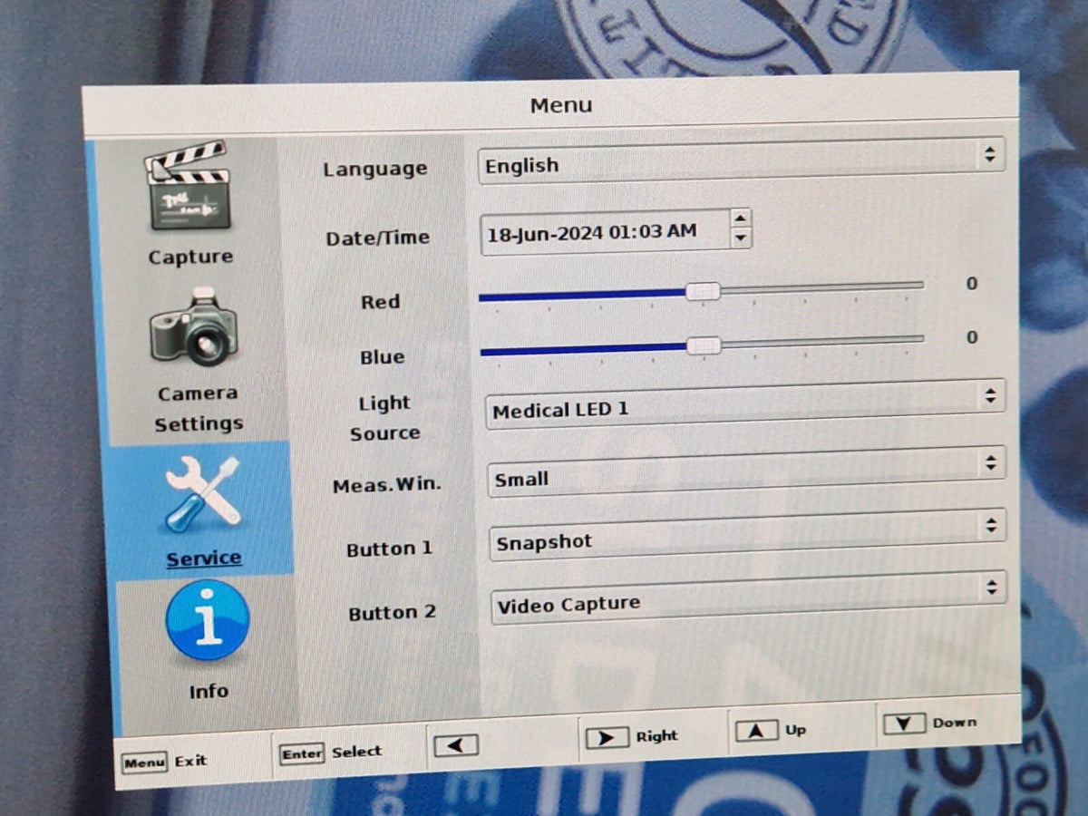Open the Meas. Win. dropdown showing Small

click(747, 471)
